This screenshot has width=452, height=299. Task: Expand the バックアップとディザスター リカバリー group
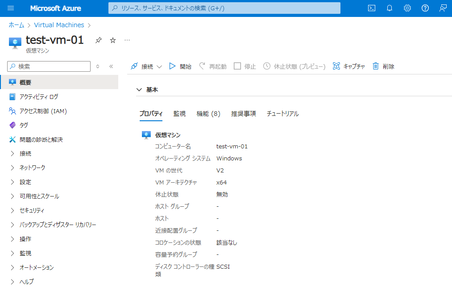coord(12,225)
